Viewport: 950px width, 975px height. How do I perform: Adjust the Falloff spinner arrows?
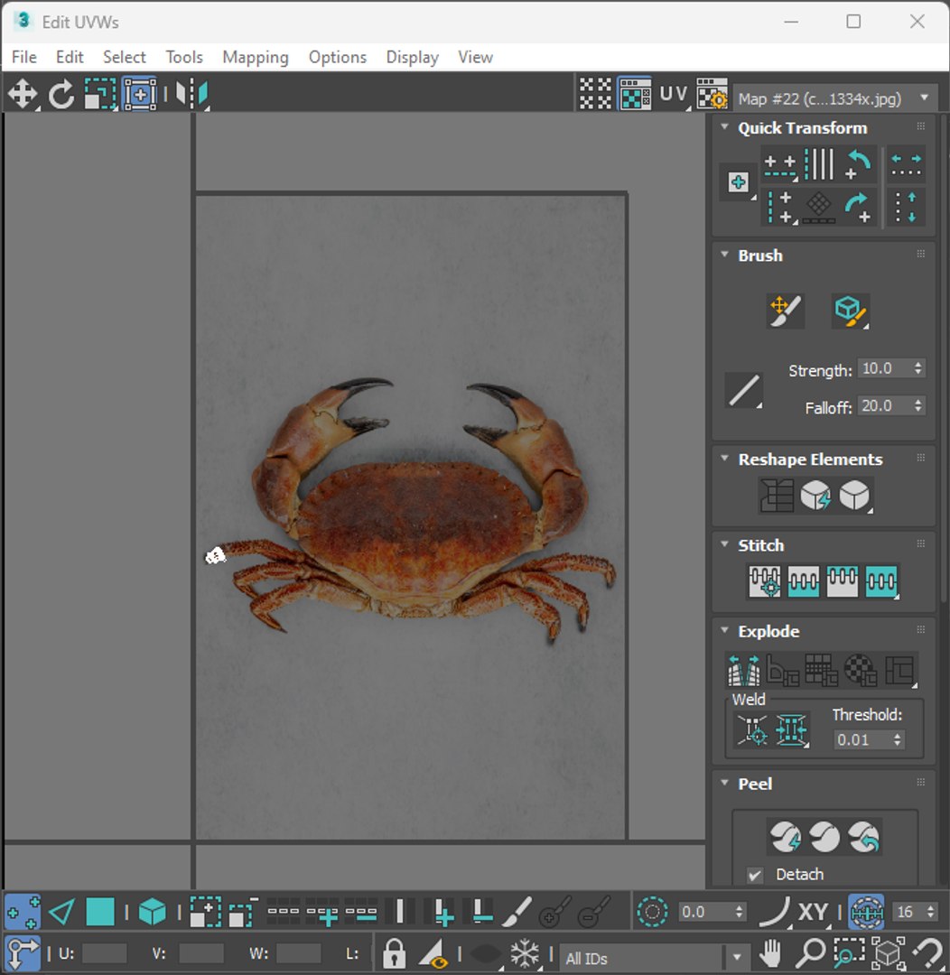pos(918,406)
